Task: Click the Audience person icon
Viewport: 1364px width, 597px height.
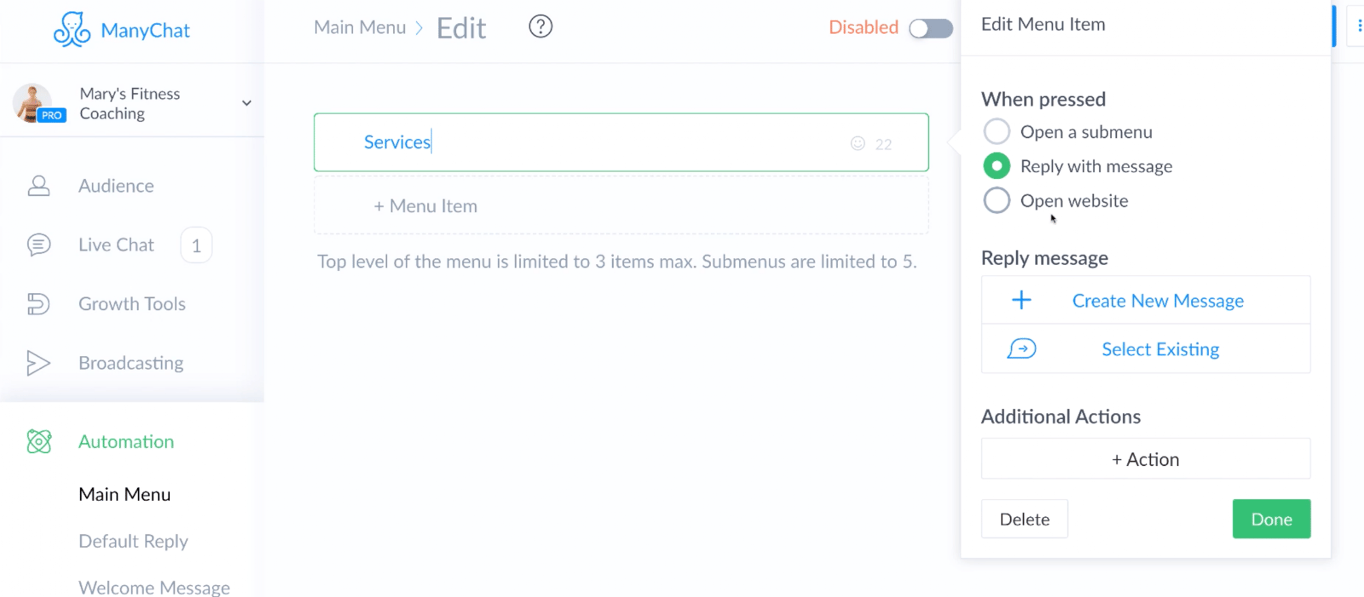Action: pos(38,186)
